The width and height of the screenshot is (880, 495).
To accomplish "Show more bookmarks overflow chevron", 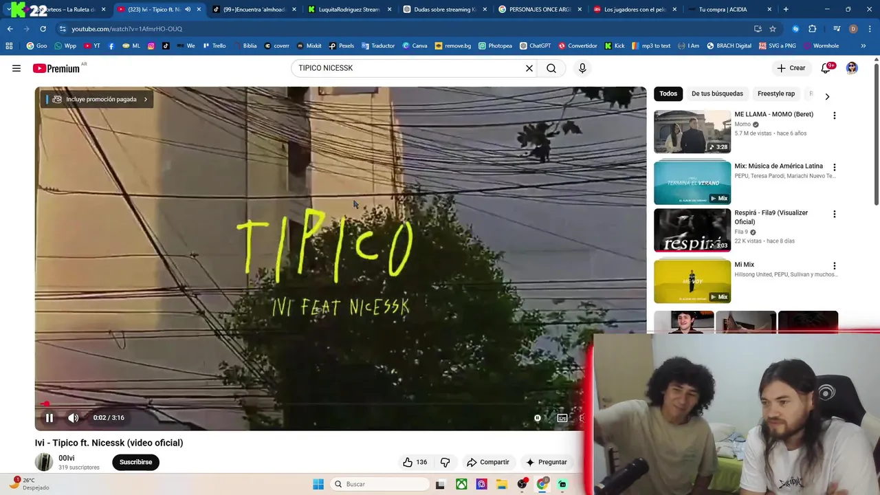I will [x=863, y=46].
